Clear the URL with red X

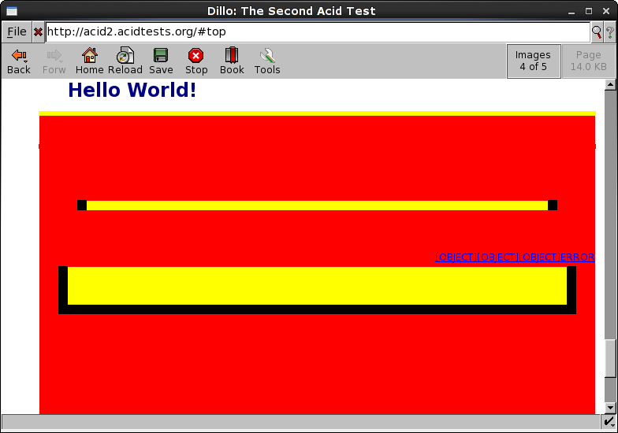38,32
